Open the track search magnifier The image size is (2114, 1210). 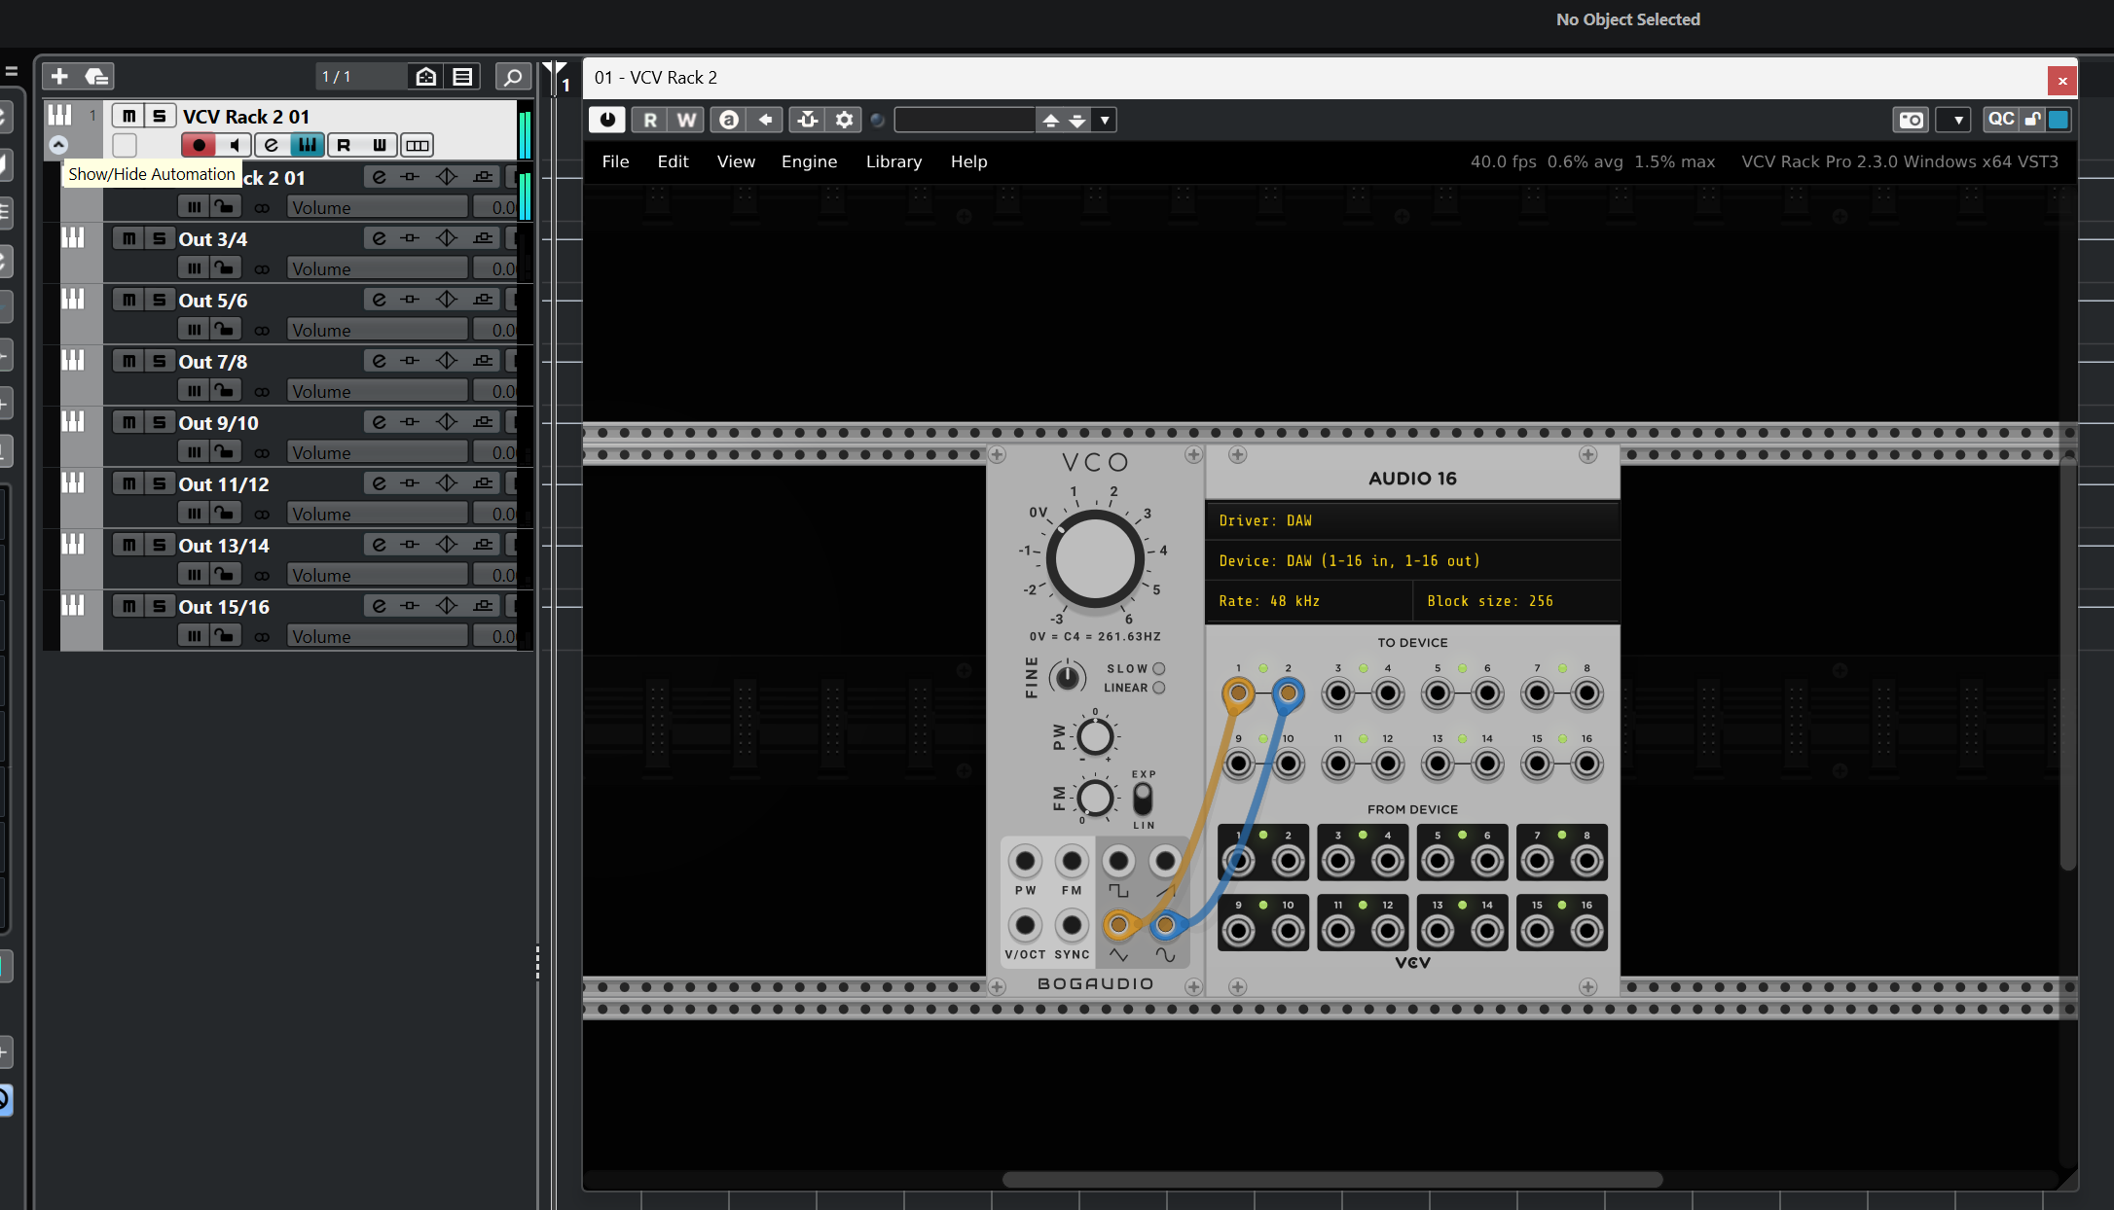click(x=513, y=76)
